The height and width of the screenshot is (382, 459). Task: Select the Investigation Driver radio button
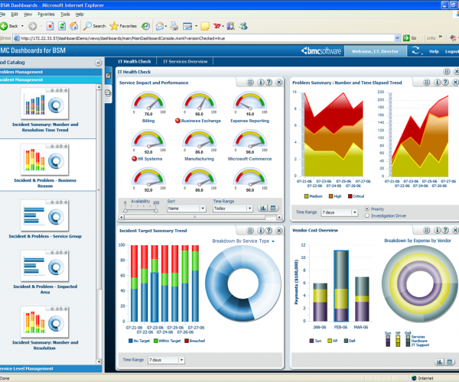(367, 215)
